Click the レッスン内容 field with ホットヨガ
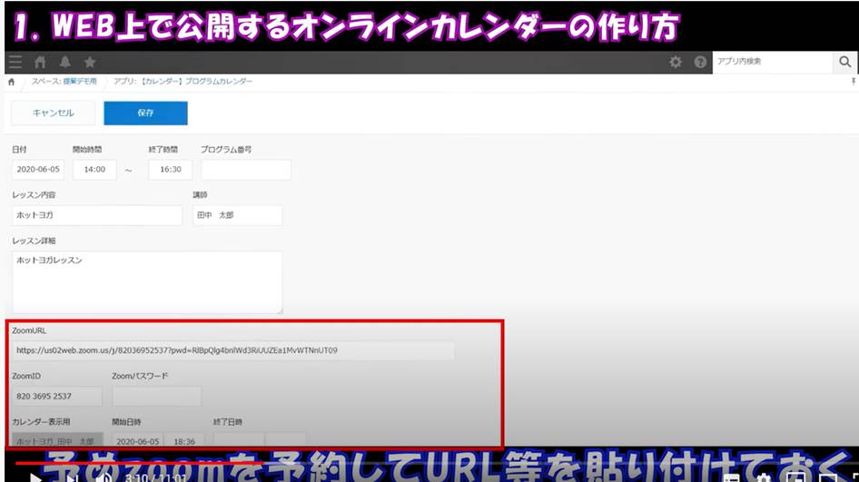The height and width of the screenshot is (482, 859). click(97, 215)
